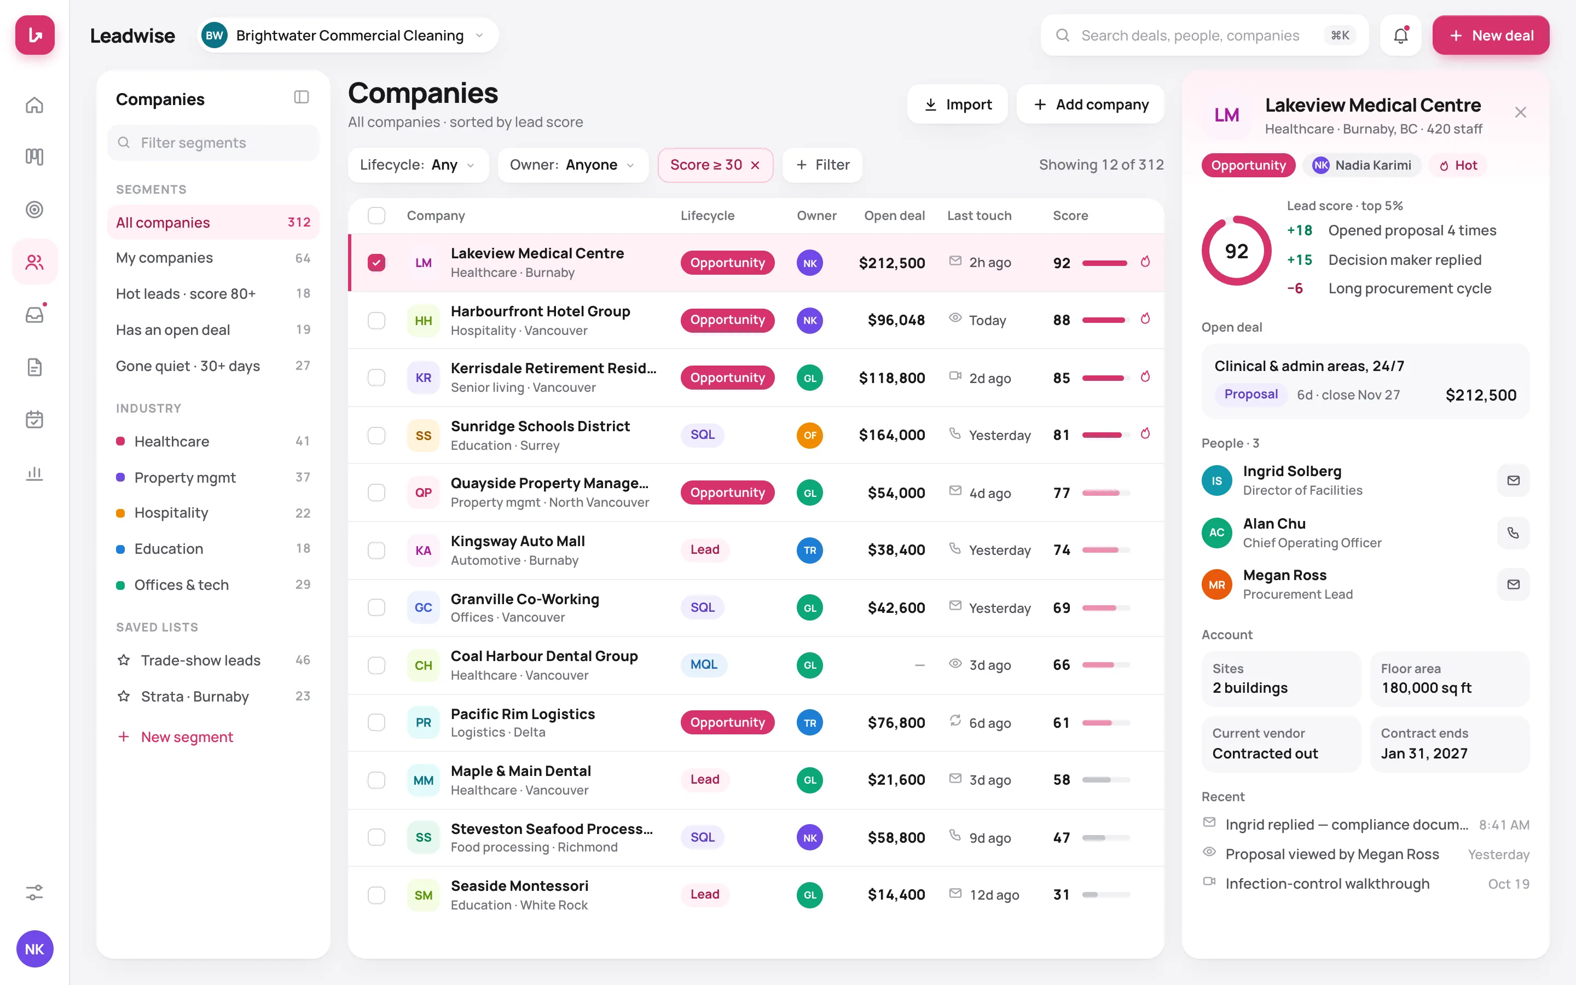1576x985 pixels.
Task: Open the Home icon in left sidebar
Action: coord(34,105)
